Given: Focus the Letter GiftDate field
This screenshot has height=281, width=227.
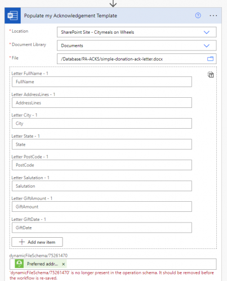Looking at the screenshot, I should [x=102, y=228].
